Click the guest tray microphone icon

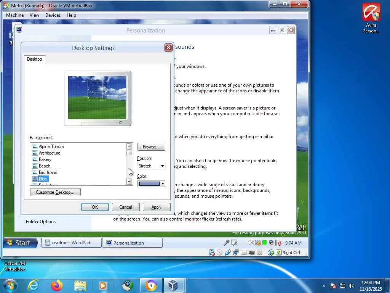point(226,243)
